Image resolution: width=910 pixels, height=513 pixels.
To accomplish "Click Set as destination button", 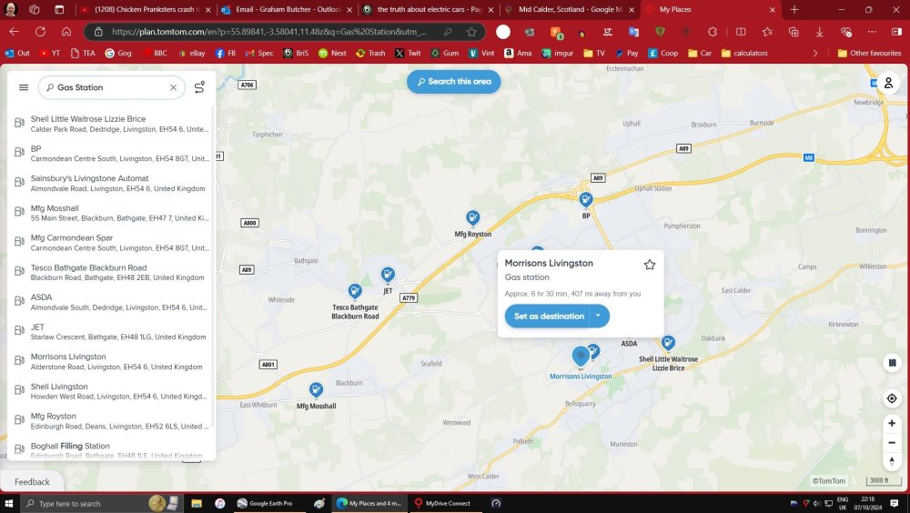I will 549,317.
